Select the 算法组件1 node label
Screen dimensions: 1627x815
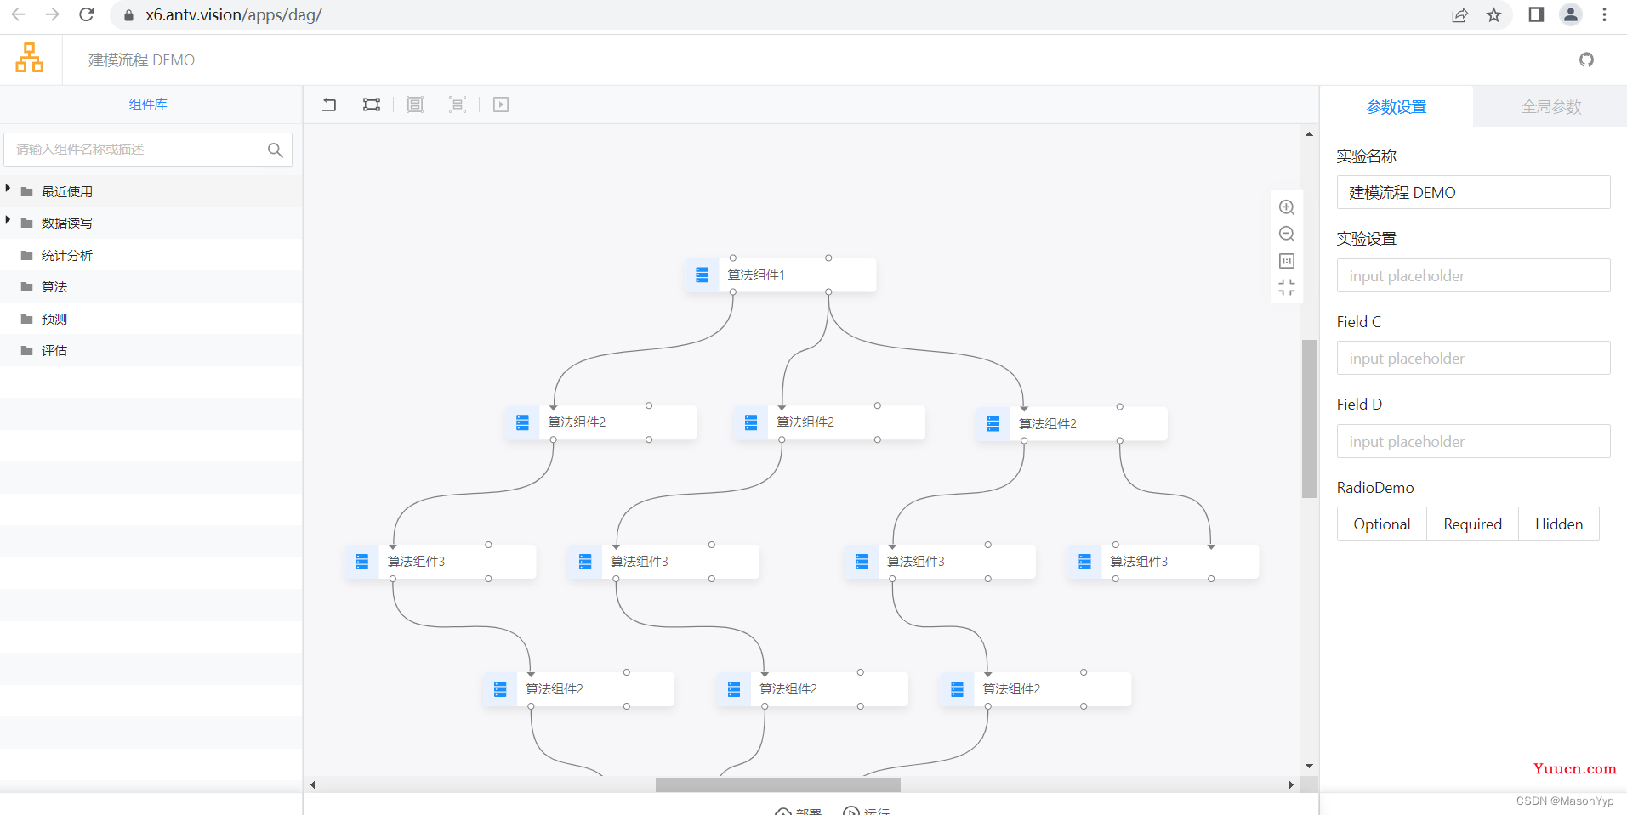[756, 275]
